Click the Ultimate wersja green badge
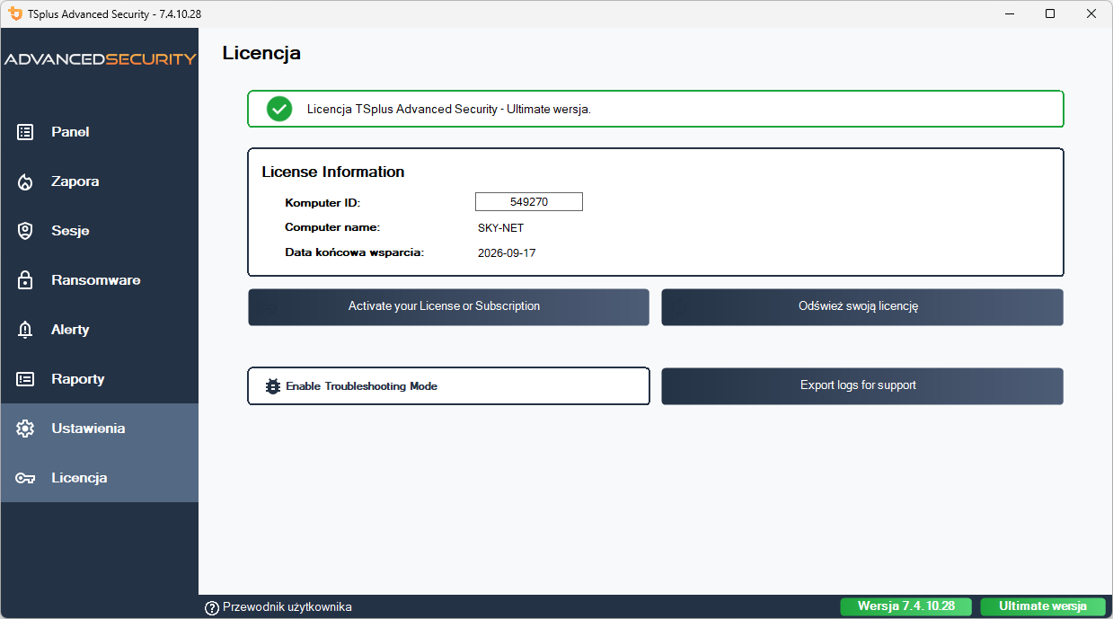The height and width of the screenshot is (619, 1113). click(x=1043, y=606)
